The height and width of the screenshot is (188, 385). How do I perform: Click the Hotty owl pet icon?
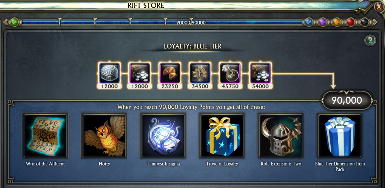pyautogui.click(x=104, y=135)
